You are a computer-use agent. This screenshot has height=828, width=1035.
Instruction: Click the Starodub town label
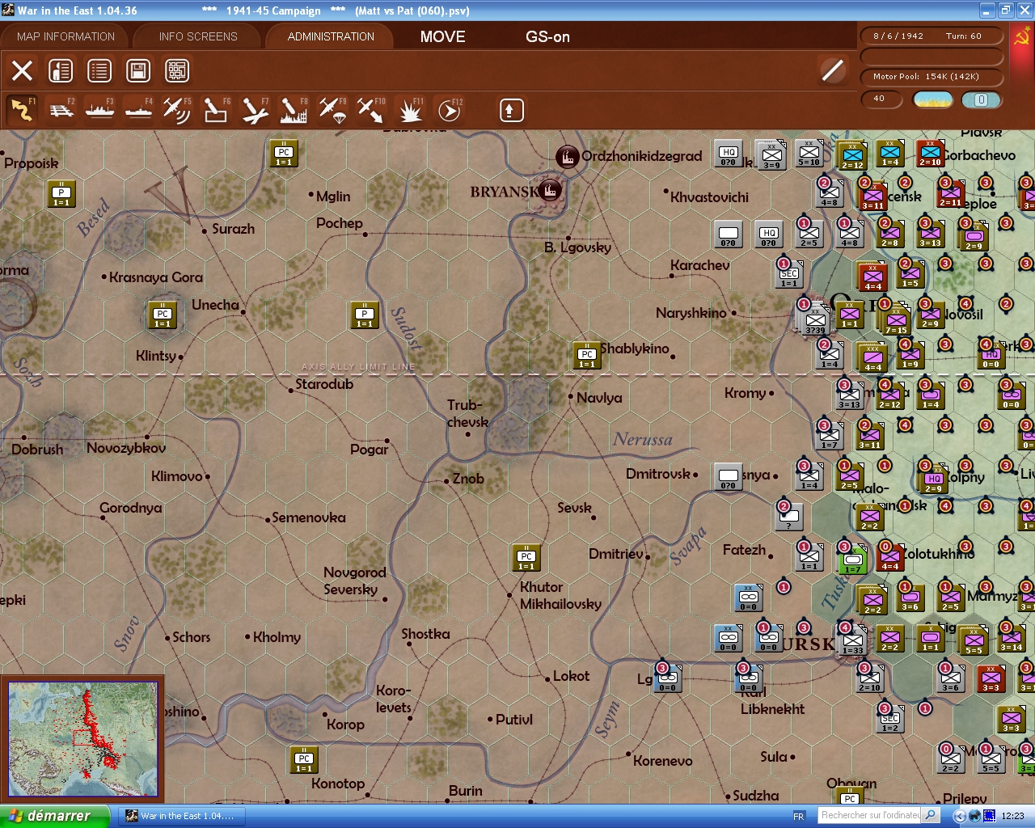tap(324, 384)
